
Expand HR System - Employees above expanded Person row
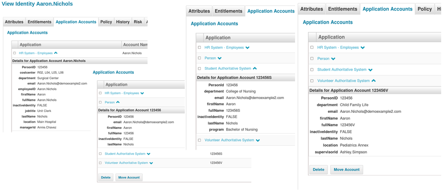pyautogui.click(x=142, y=93)
